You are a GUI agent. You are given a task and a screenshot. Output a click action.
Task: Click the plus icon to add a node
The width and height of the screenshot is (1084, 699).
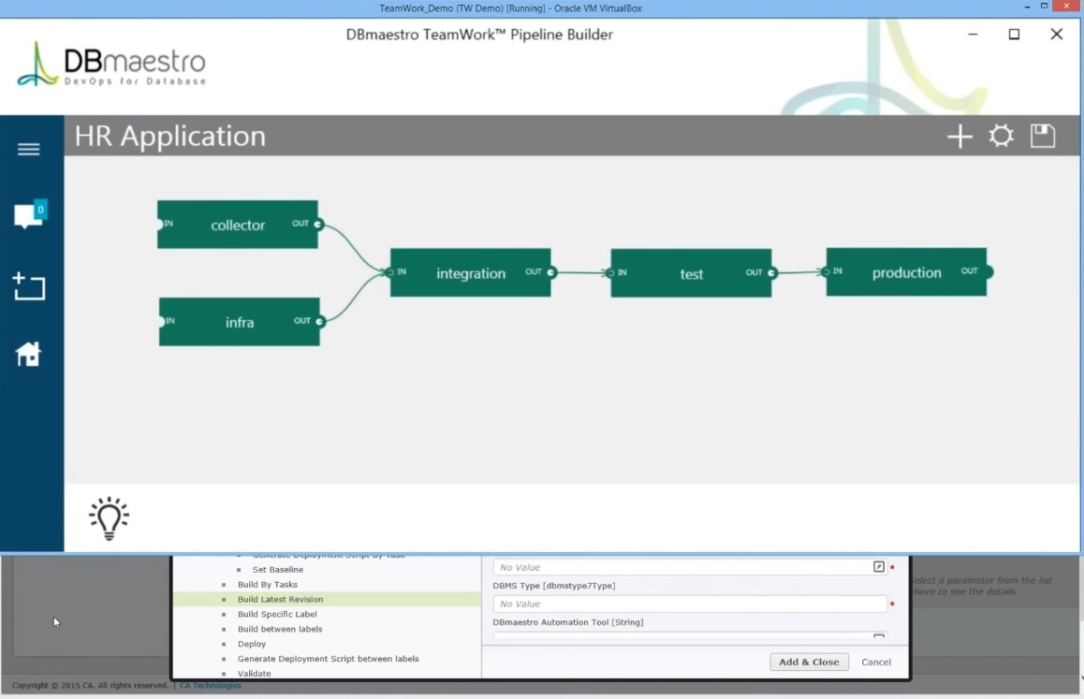(x=959, y=138)
